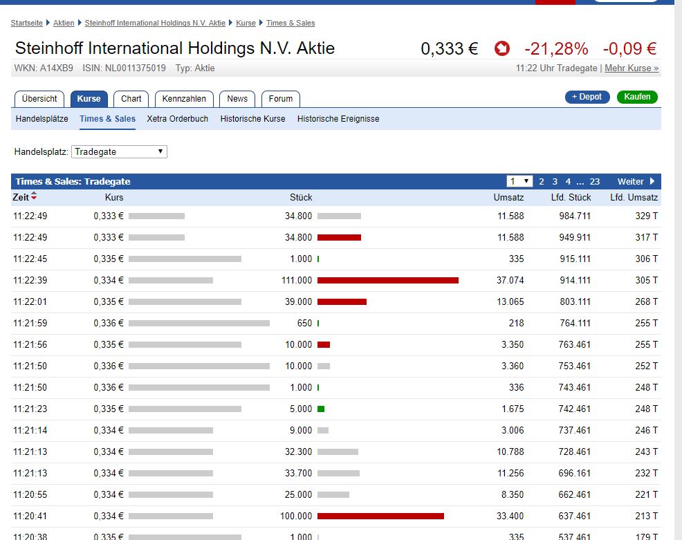682x540 pixels.
Task: Click the 37.074 Umsatz value
Action: click(x=510, y=281)
